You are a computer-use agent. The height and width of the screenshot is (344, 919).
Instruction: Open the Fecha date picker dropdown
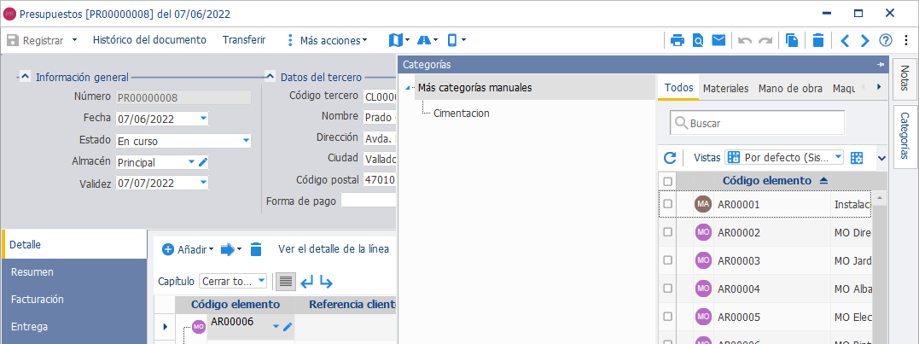(x=203, y=119)
